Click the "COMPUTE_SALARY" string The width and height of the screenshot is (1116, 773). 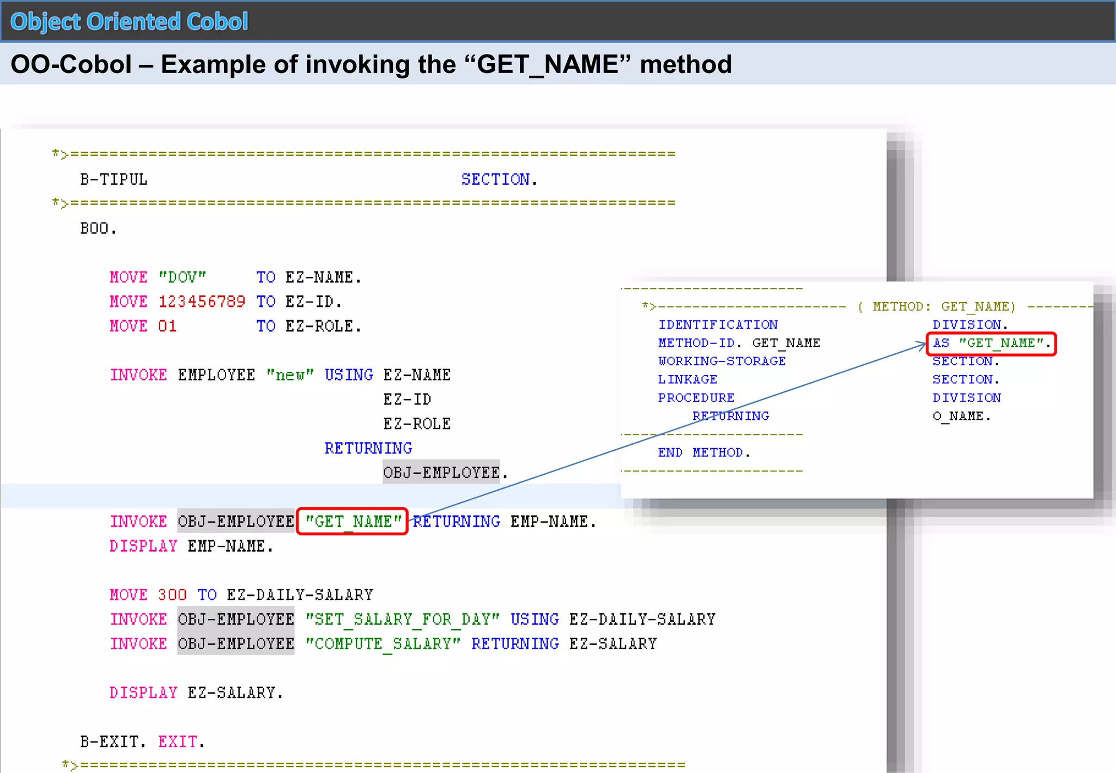383,644
